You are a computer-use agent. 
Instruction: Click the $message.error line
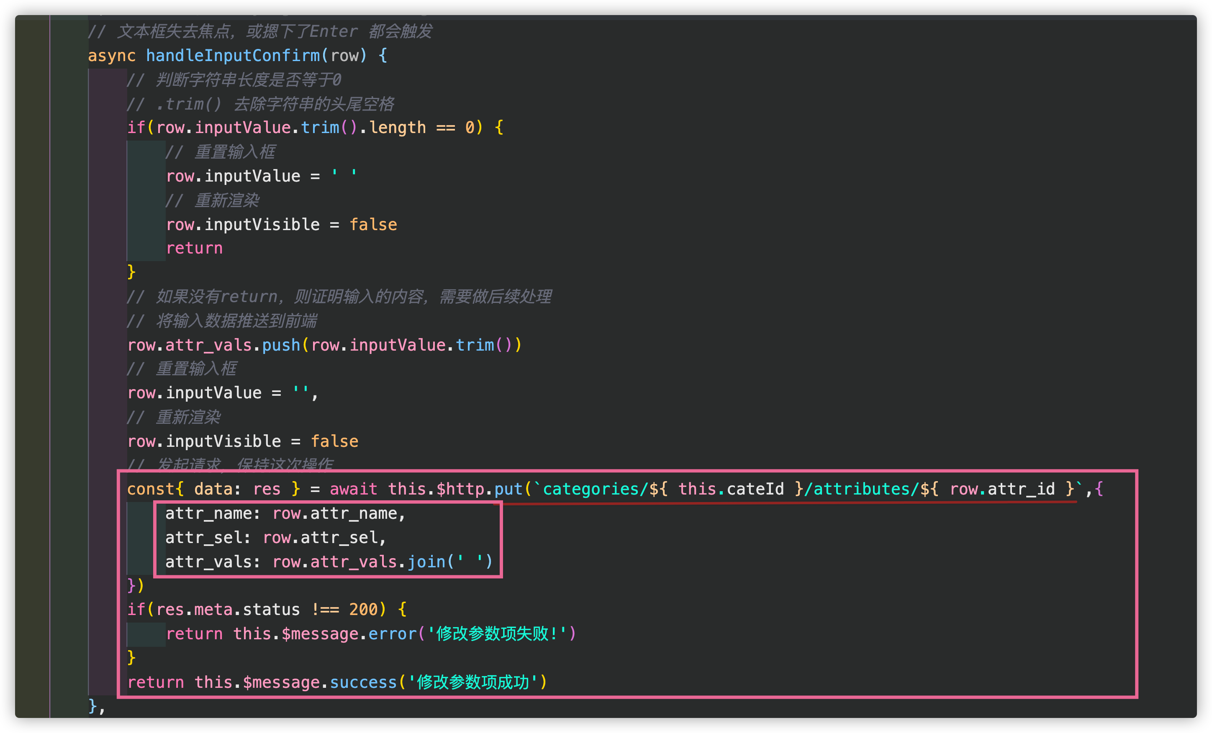tap(371, 634)
